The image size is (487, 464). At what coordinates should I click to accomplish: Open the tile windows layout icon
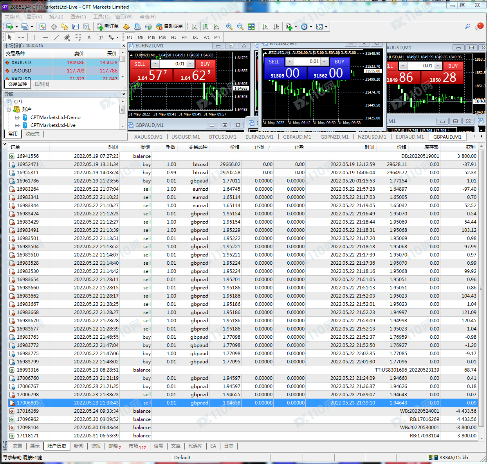tap(251, 27)
